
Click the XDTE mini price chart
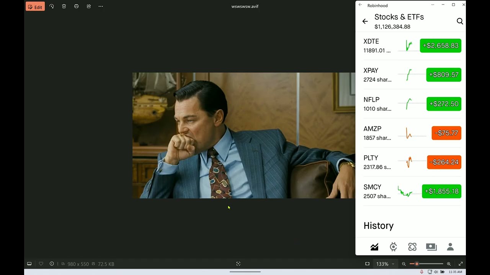point(409,46)
